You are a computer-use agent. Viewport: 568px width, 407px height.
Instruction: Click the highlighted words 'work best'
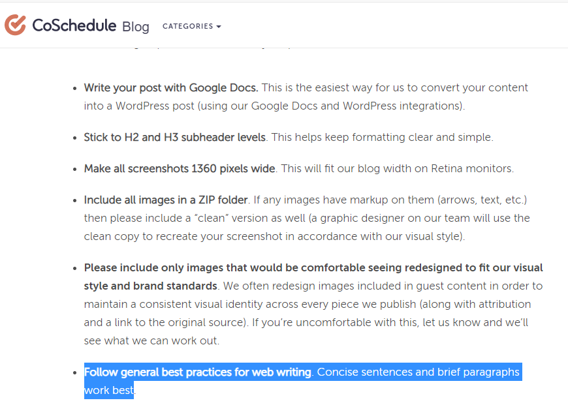click(108, 390)
